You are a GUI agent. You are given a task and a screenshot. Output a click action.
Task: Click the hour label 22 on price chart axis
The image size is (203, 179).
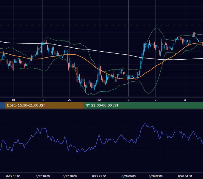[x=99, y=100]
